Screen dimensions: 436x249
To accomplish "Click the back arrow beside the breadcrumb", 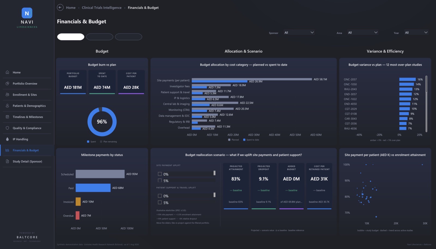I will [60, 8].
